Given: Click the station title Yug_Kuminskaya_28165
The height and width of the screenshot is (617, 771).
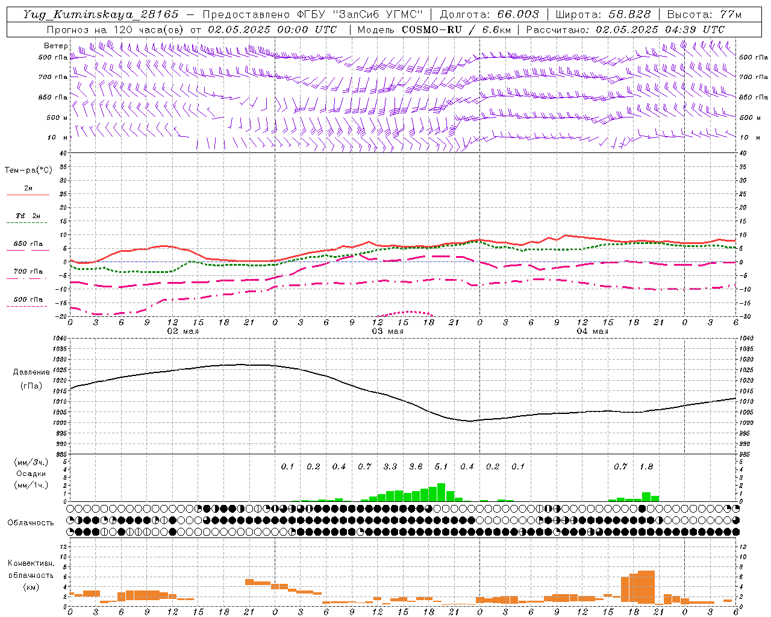Looking at the screenshot, I should (x=101, y=14).
